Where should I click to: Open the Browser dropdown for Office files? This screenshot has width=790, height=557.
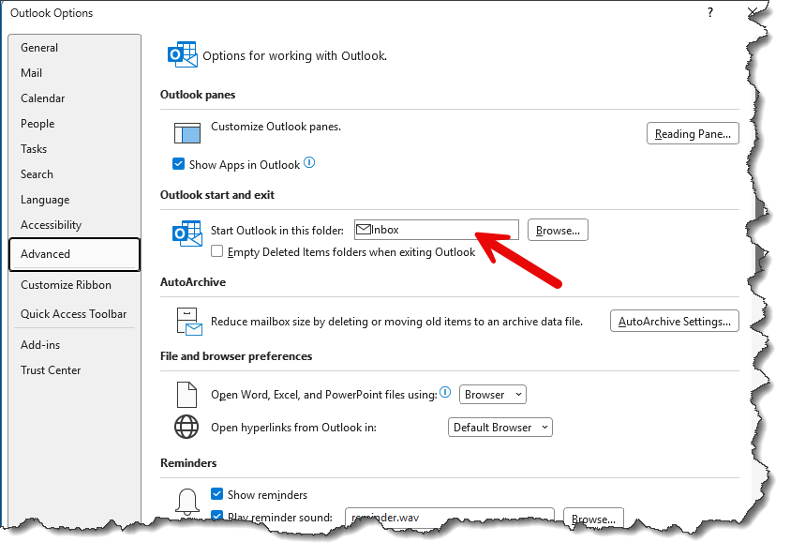[493, 395]
